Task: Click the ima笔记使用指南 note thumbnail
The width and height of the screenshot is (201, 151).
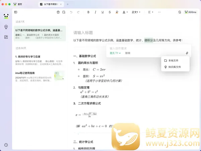Action: [59, 76]
